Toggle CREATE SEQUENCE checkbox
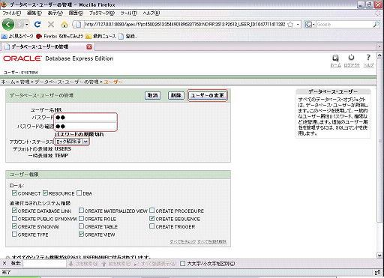 [x=152, y=219]
